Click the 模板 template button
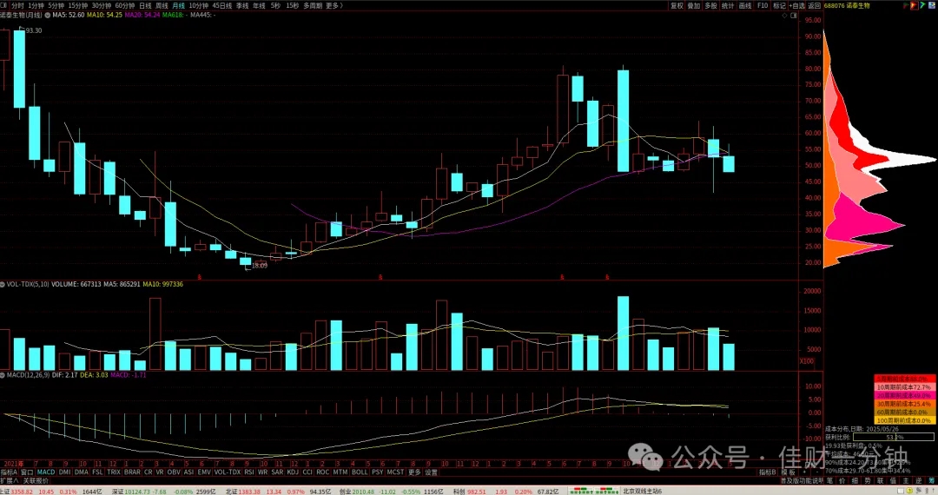938x495 pixels. tap(789, 472)
